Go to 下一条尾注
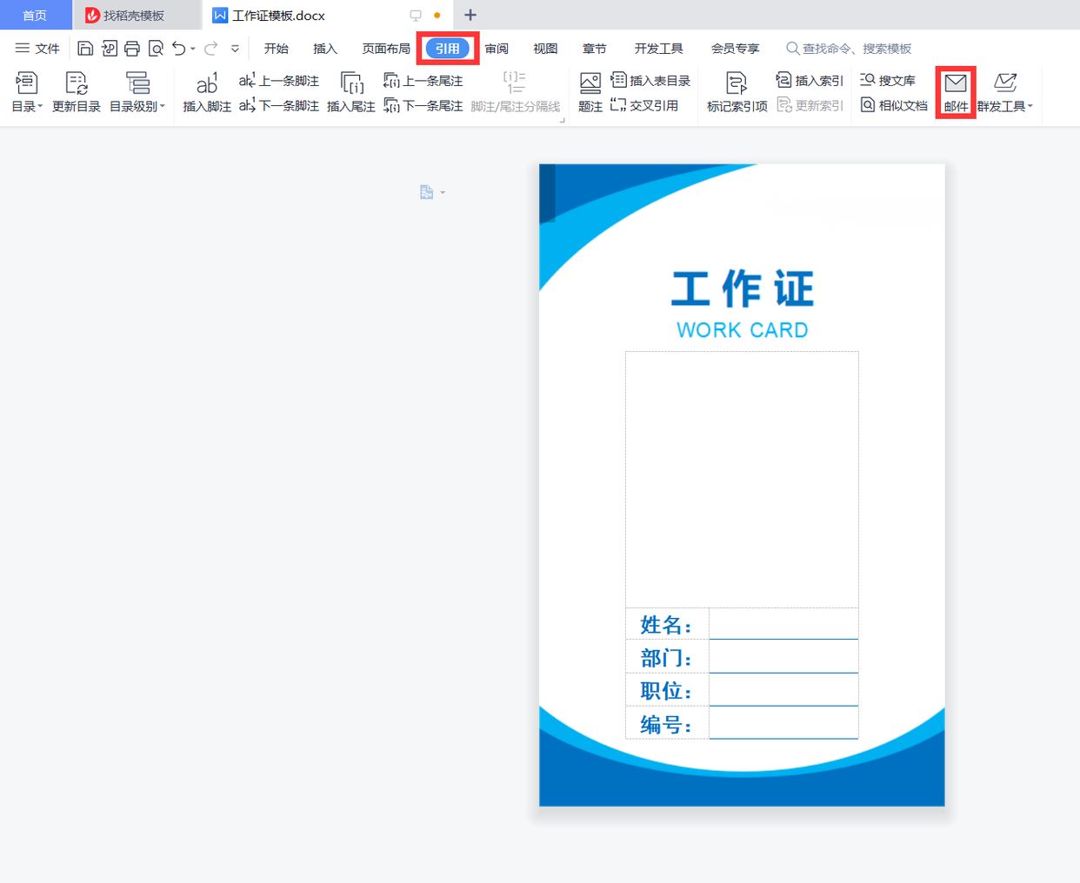Image resolution: width=1080 pixels, height=883 pixels. coord(423,105)
